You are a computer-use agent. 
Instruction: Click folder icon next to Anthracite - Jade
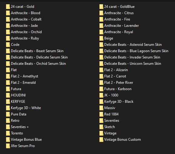point(8,26)
